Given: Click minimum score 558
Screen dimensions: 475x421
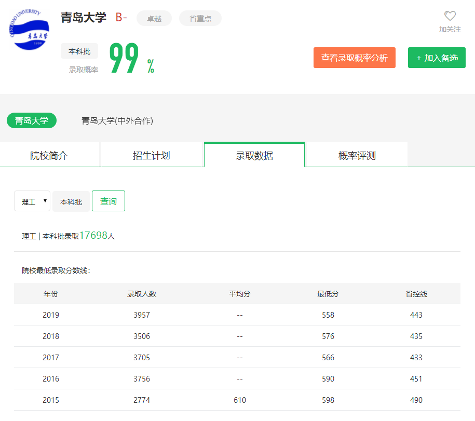Looking at the screenshot, I should (x=328, y=315).
